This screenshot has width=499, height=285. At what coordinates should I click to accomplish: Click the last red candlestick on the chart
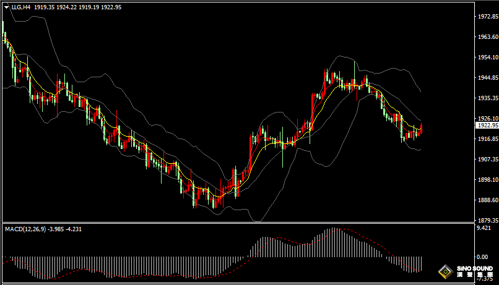coord(421,127)
